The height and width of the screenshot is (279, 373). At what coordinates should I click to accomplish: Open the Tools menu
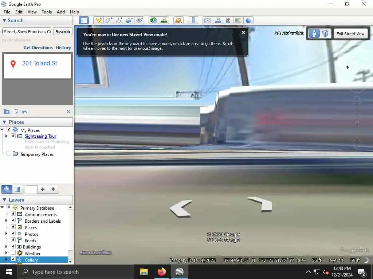pyautogui.click(x=46, y=12)
